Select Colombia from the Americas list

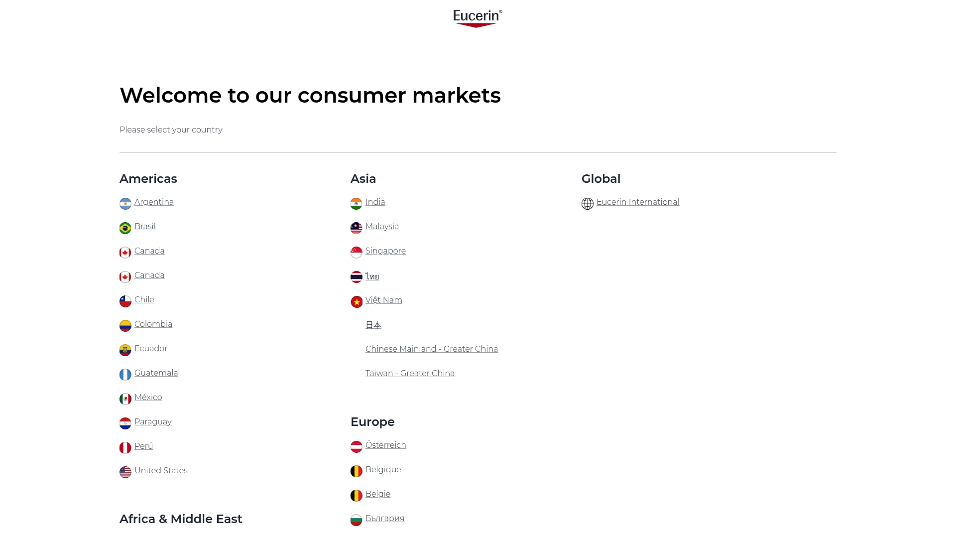[x=153, y=324]
